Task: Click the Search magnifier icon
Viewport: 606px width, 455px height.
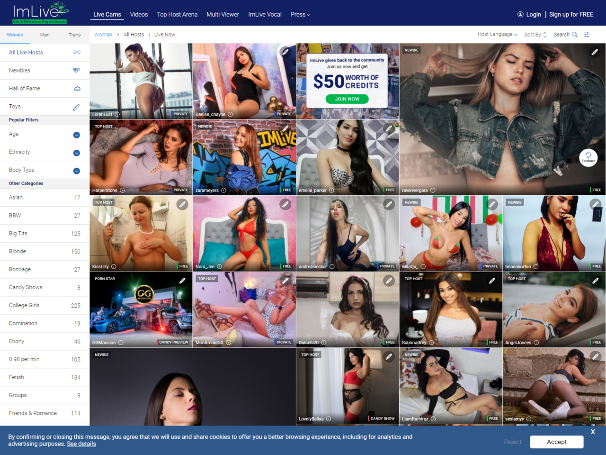Action: (575, 35)
